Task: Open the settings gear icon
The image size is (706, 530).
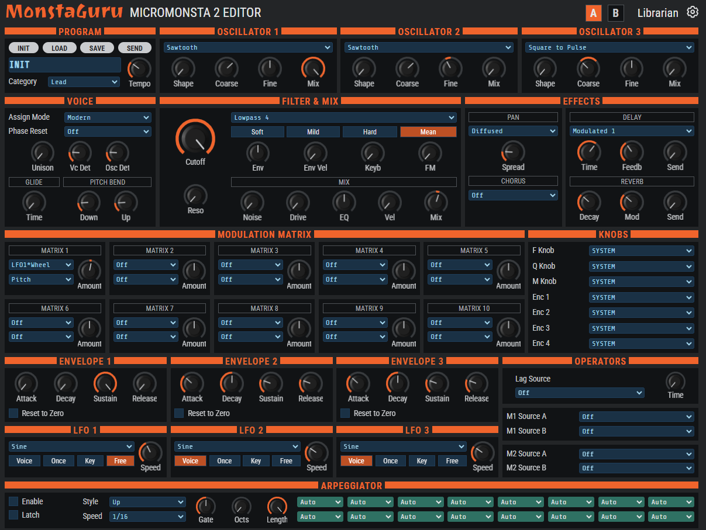Action: [693, 12]
